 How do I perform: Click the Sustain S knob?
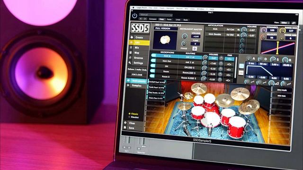[x=273, y=59]
